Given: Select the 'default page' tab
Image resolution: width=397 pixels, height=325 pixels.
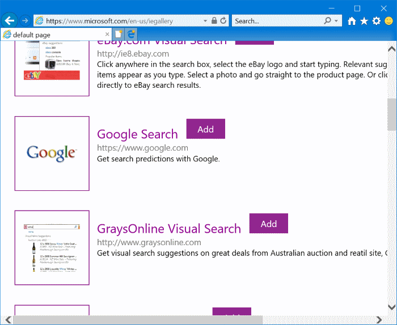Looking at the screenshot, I should [x=56, y=35].
